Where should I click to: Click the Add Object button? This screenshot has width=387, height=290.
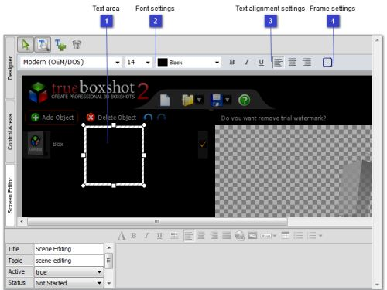(52, 118)
